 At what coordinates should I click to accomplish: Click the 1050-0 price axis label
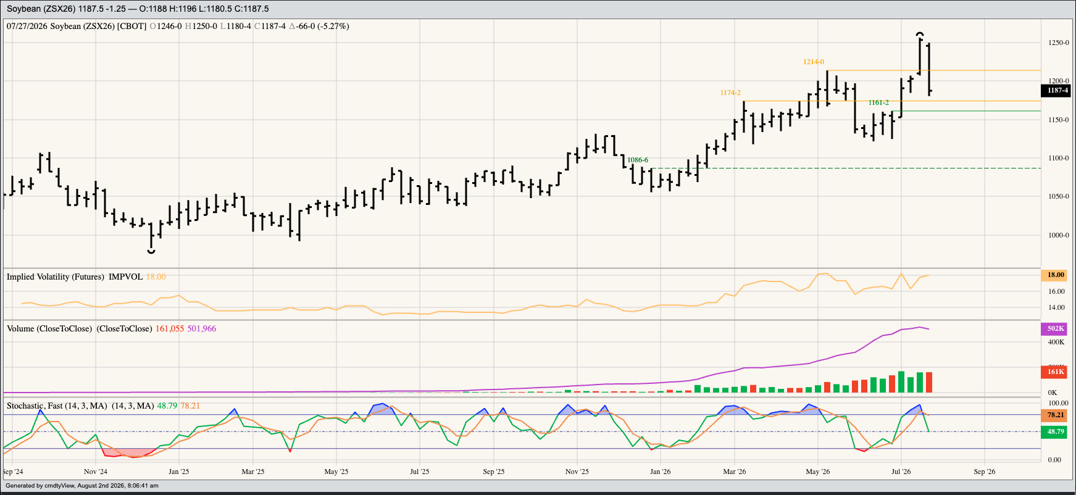coord(1058,196)
